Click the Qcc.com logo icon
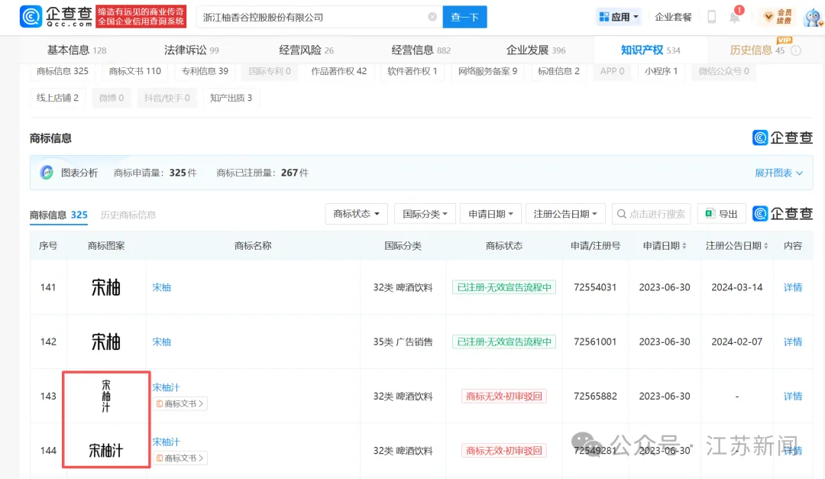This screenshot has width=825, height=479. [31, 17]
